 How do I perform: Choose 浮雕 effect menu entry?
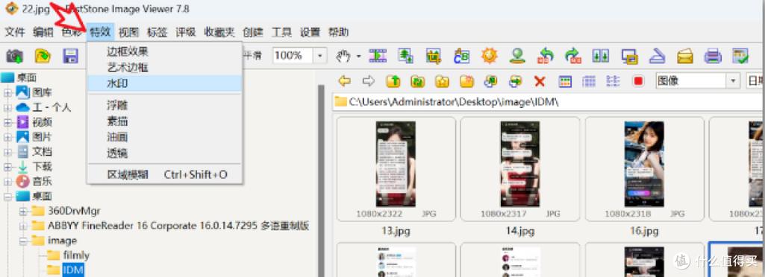click(x=164, y=105)
